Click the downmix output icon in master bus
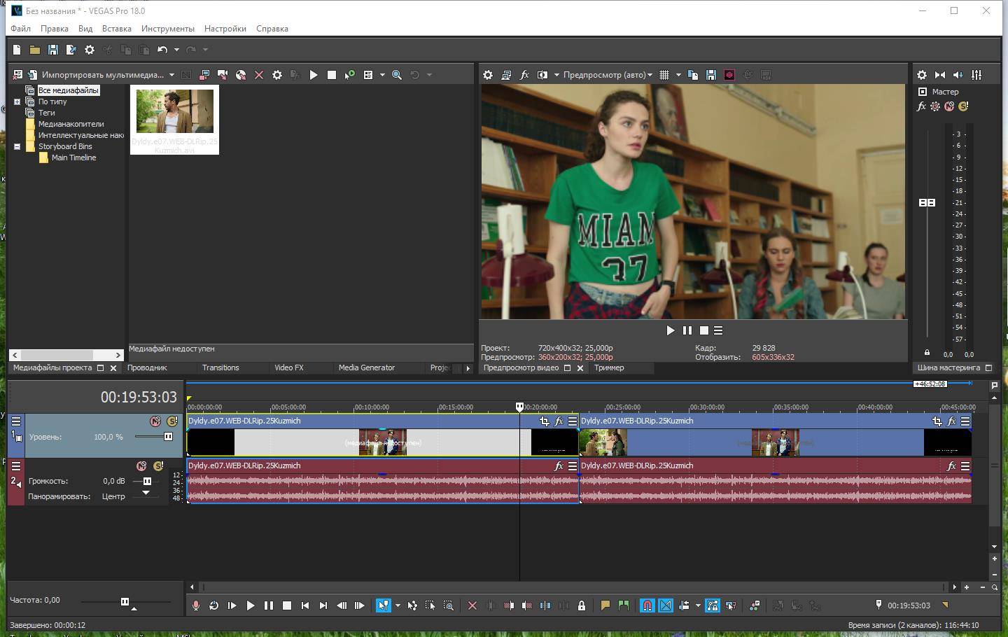Viewport: 1008px width, 637px height. (x=940, y=75)
